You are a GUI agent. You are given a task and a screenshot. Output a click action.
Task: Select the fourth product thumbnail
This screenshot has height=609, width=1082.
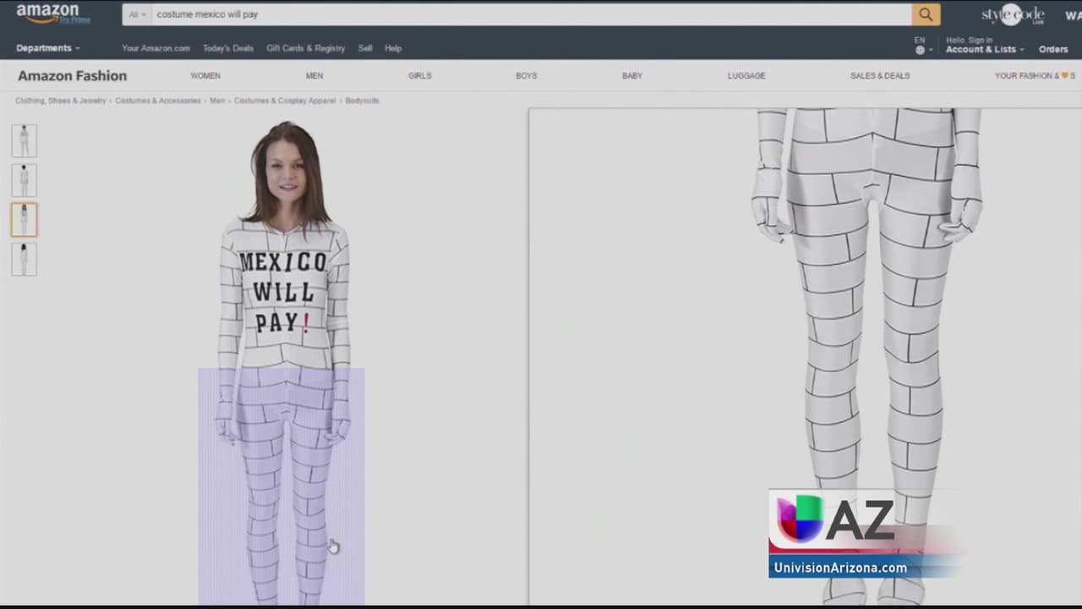pyautogui.click(x=24, y=259)
